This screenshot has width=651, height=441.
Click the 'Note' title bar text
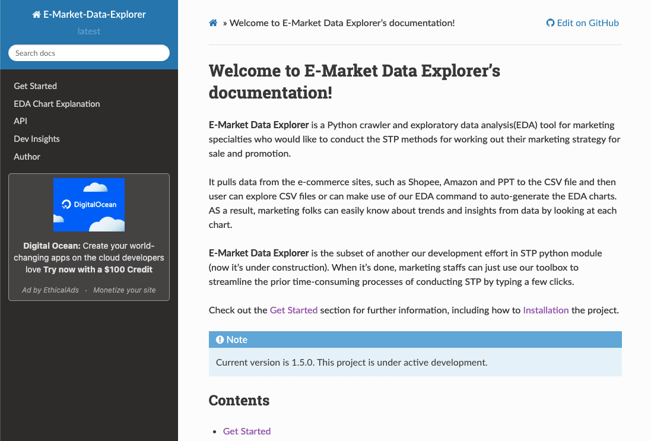237,340
